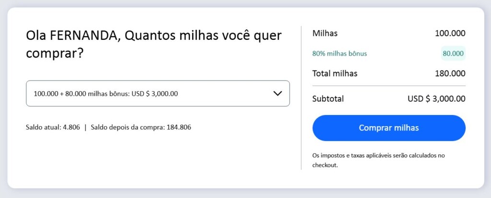This screenshot has height=198, width=491.
Task: Select the 100.000 miles value in the summary
Action: (x=450, y=34)
